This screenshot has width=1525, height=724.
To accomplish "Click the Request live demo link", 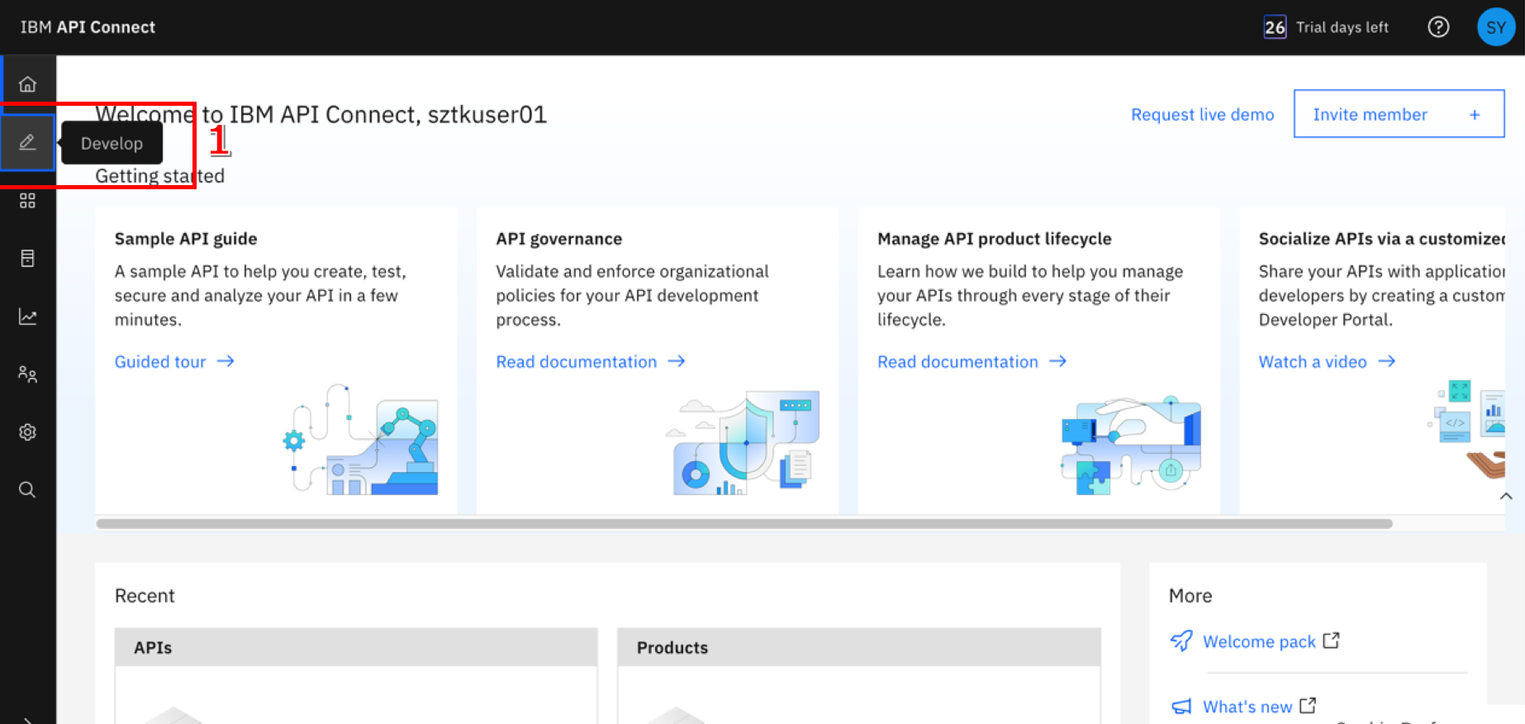I will tap(1202, 115).
